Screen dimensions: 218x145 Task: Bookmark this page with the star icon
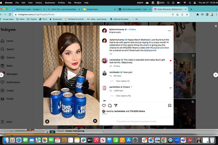[187, 14]
